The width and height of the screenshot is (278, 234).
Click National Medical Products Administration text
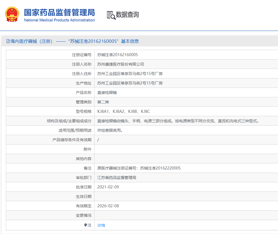coord(59,20)
